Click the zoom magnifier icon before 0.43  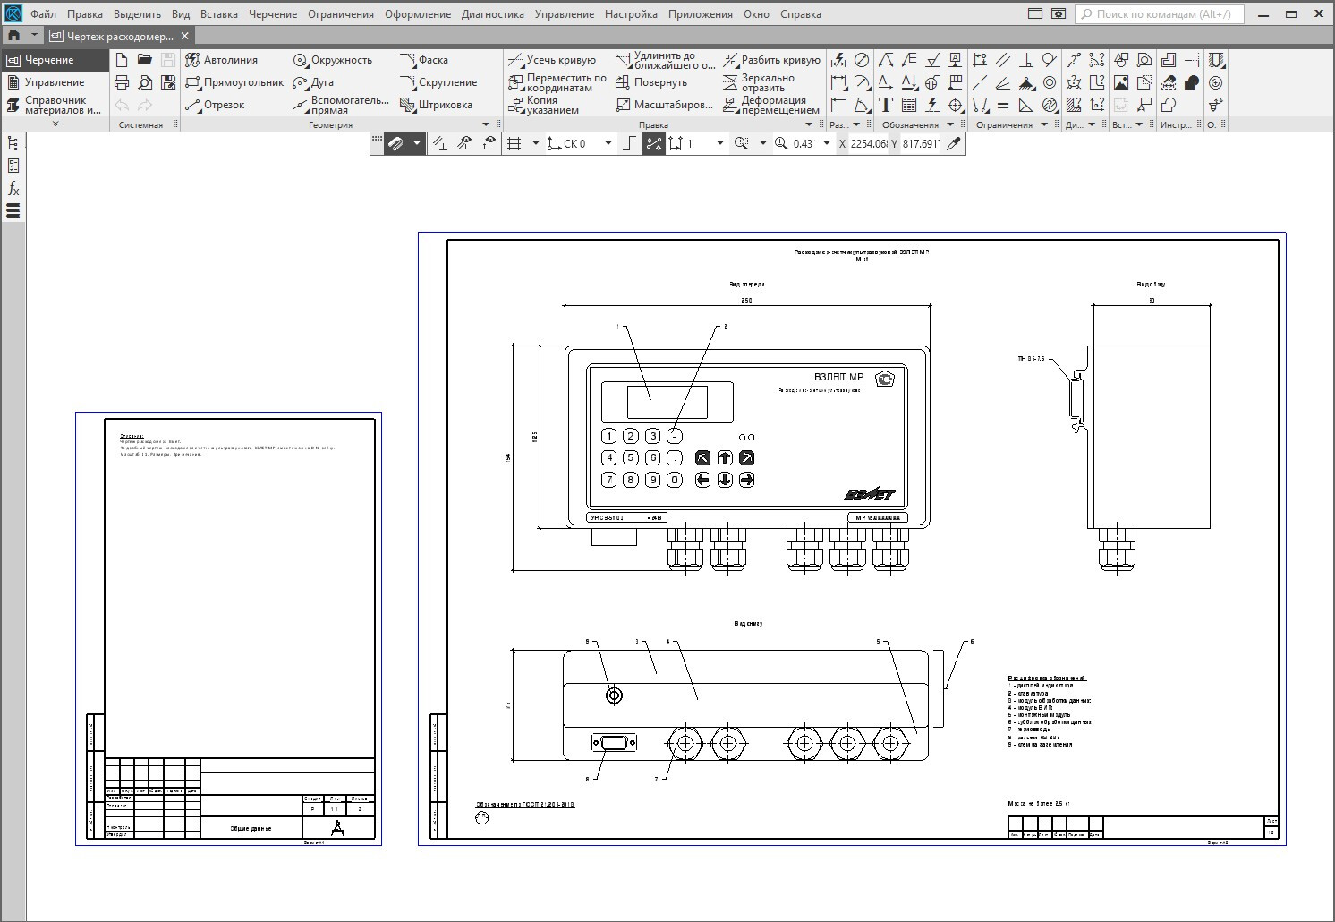[781, 143]
